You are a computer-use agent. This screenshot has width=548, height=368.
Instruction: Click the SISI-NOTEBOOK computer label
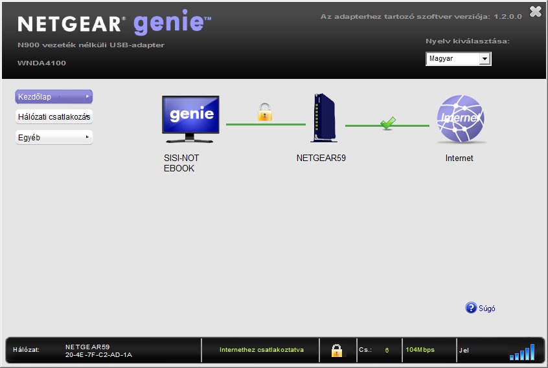pyautogui.click(x=181, y=163)
